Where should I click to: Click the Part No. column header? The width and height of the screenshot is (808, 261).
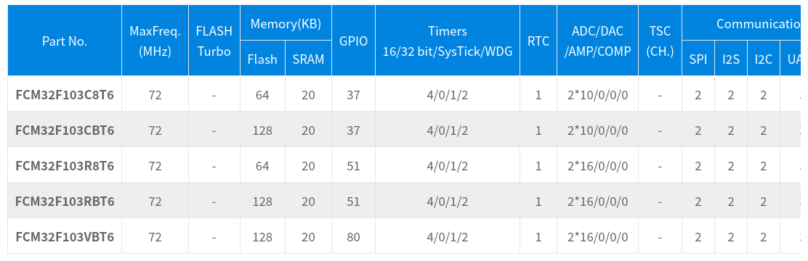[65, 41]
